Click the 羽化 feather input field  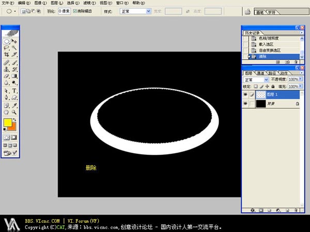click(64, 10)
